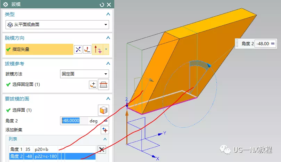Click the add new set icon
This screenshot has height=162, width=281.
tap(105, 130)
